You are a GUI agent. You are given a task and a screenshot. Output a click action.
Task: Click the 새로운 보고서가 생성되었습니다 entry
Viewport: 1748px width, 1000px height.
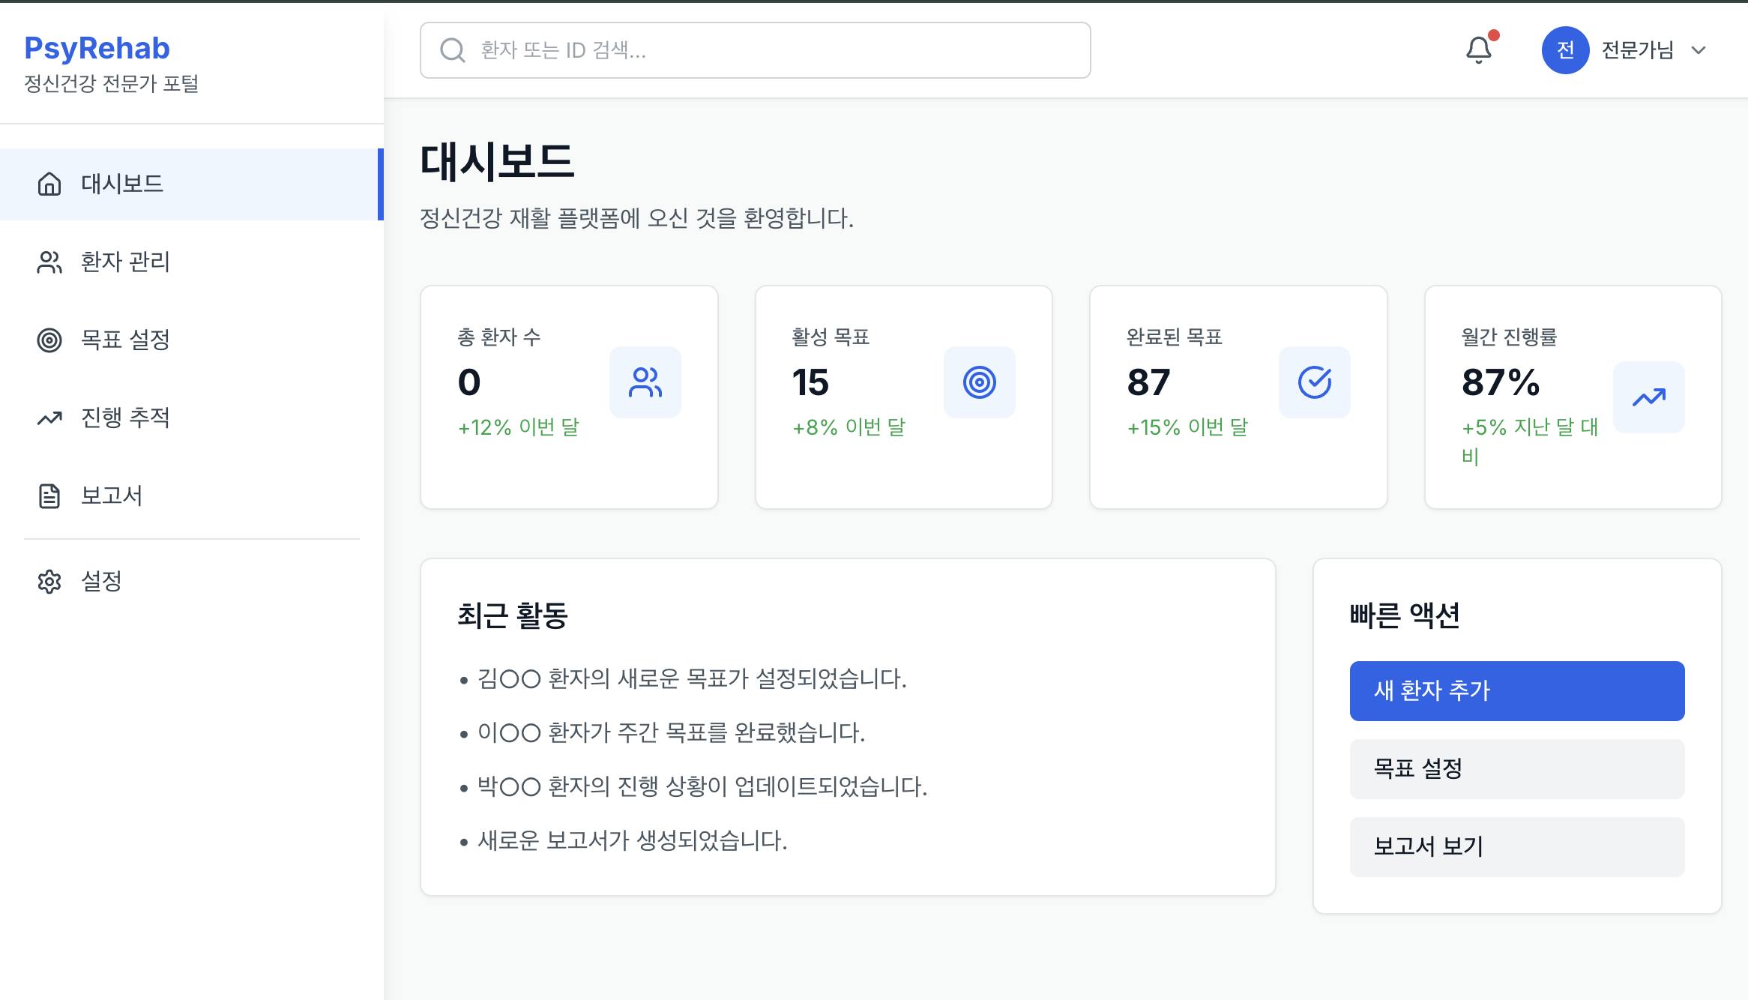[x=633, y=841]
